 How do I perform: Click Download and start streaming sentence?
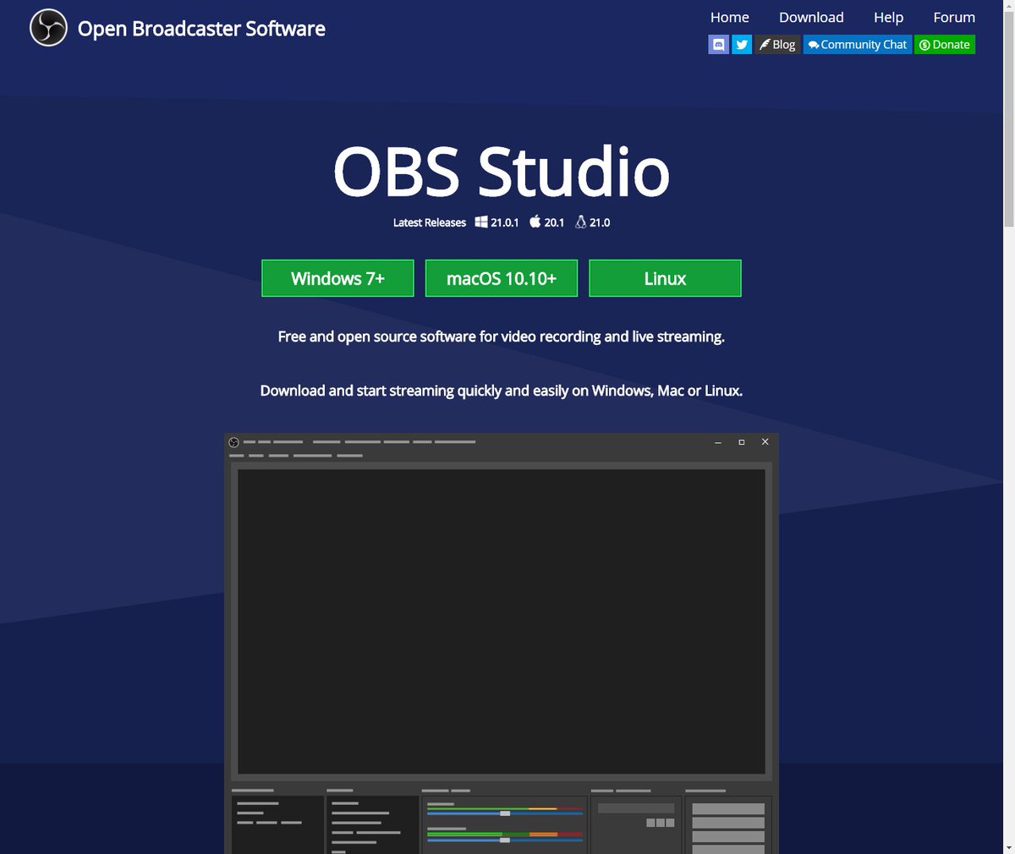502,391
